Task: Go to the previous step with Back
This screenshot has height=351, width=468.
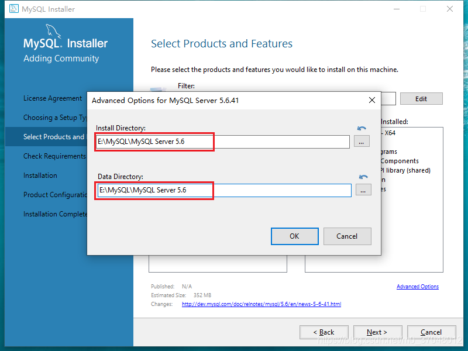Action: pyautogui.click(x=324, y=332)
